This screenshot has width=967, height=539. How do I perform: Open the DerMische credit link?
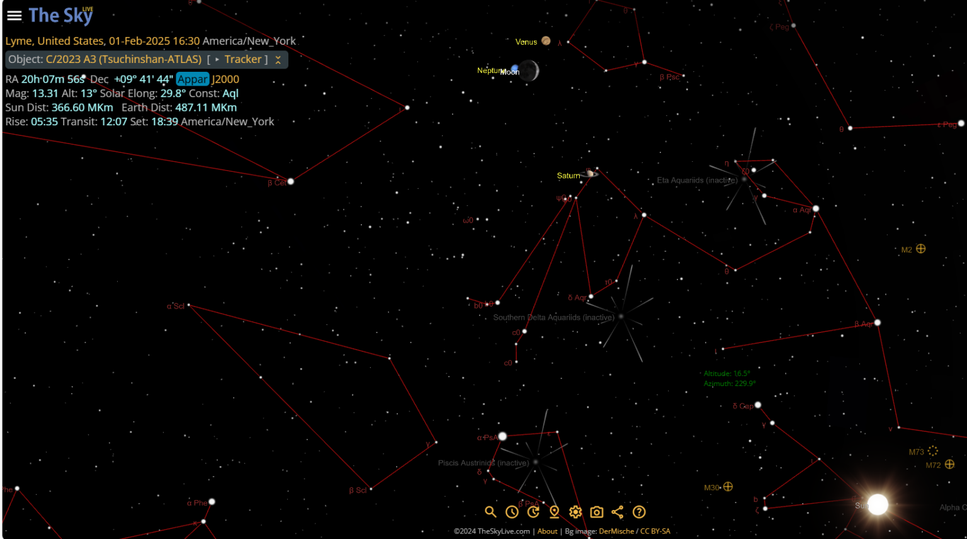tap(616, 531)
